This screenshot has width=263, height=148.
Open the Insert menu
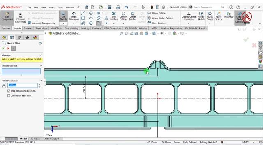click(52, 7)
